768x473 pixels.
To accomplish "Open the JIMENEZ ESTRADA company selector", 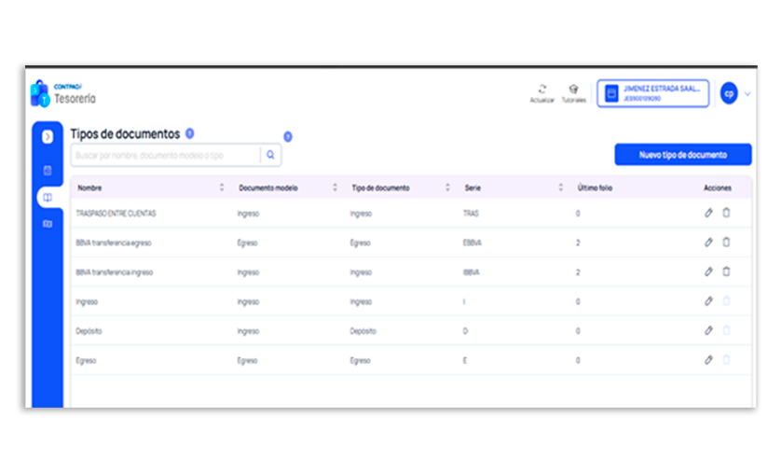I will (x=653, y=93).
